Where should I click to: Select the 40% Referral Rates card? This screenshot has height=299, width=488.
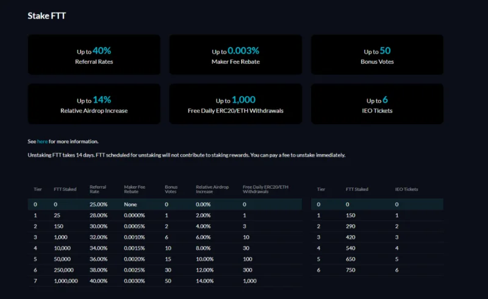94,55
